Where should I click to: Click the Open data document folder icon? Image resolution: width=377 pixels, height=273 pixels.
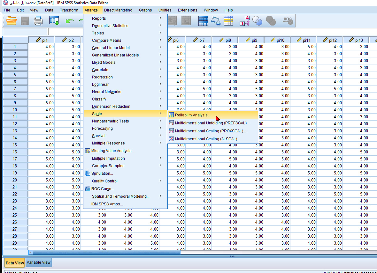click(x=12, y=21)
